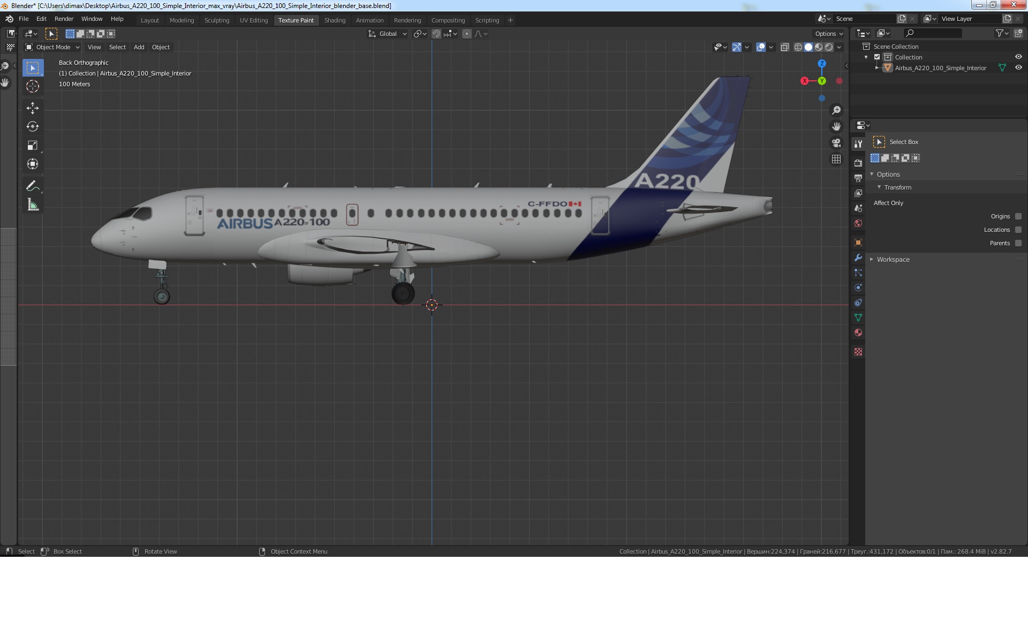Select the Annotate pencil tool

[x=33, y=186]
